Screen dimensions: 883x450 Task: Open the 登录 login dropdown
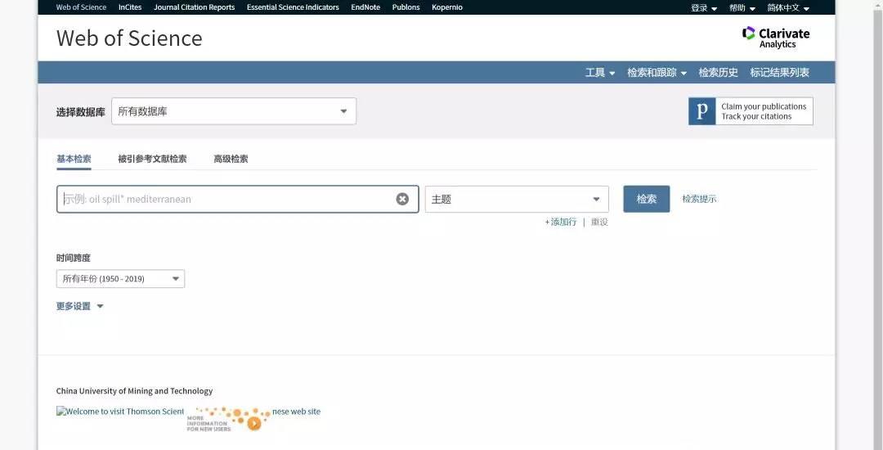click(x=704, y=8)
